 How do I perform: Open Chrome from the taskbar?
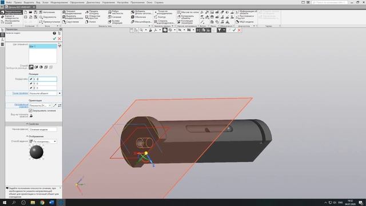coord(42,203)
